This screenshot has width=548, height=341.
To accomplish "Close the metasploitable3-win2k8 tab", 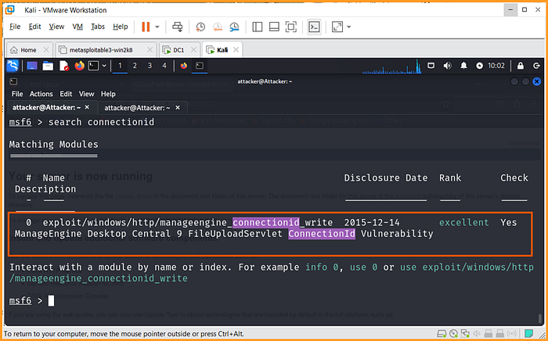I will coord(150,50).
